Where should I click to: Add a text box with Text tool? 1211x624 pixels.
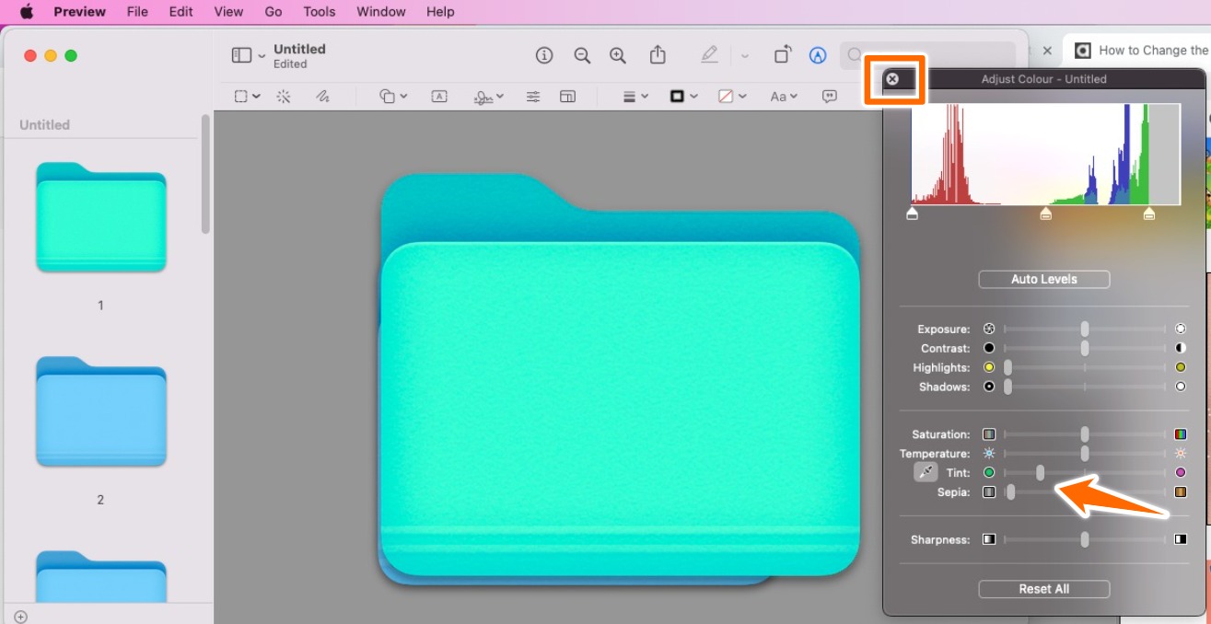pyautogui.click(x=439, y=96)
